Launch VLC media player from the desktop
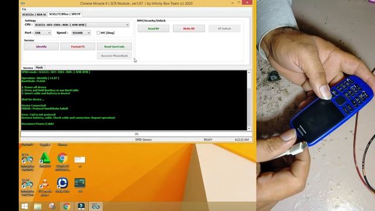The width and height of the screenshot is (375, 211). [x=45, y=188]
